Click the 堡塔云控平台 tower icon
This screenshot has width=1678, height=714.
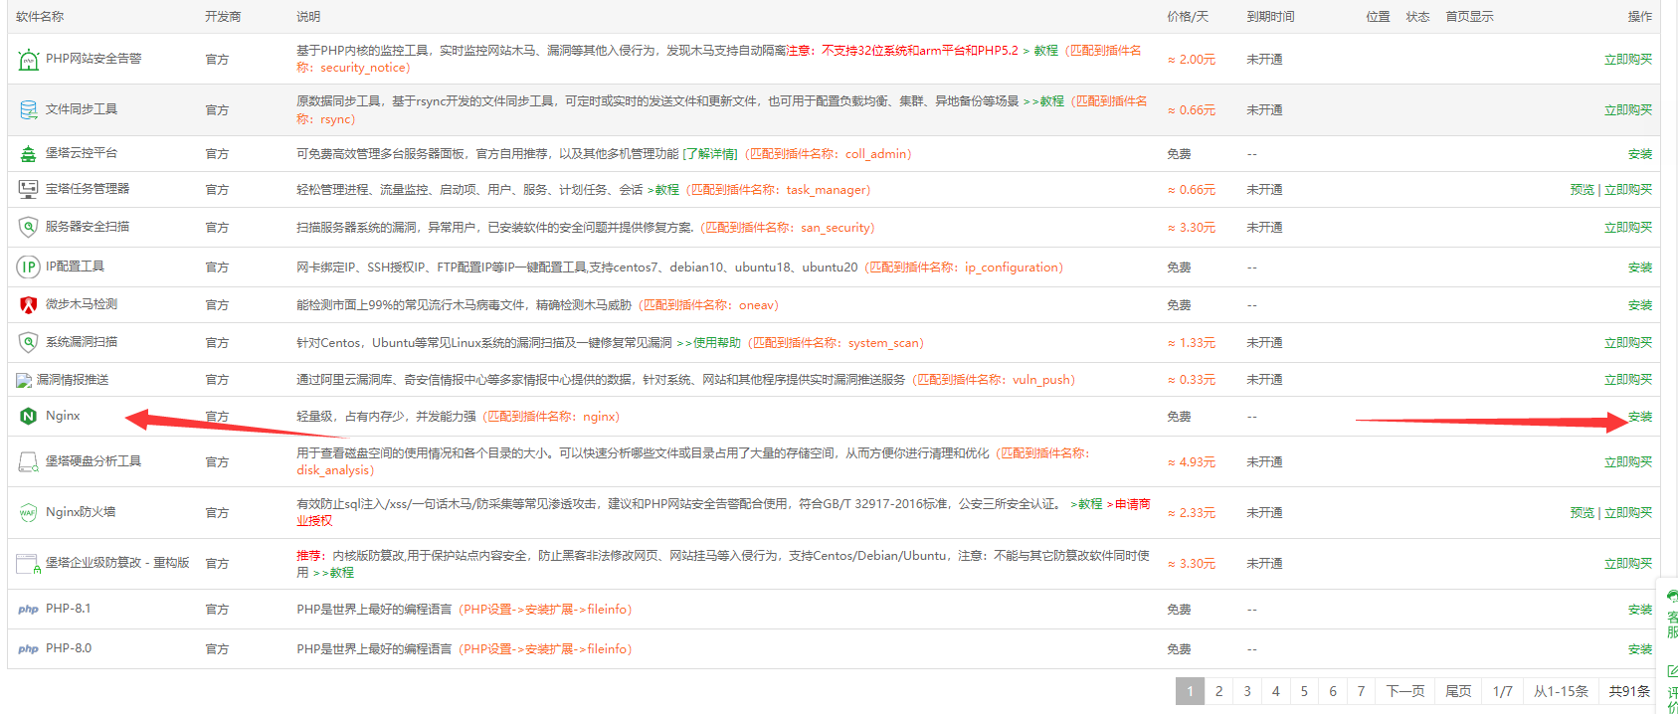28,154
